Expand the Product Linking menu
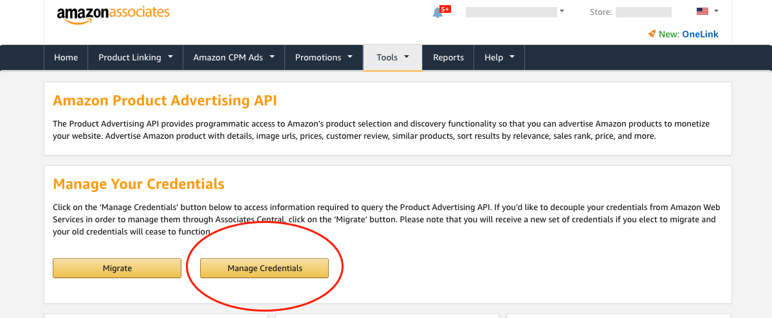Screen dimensions: 772x318 pyautogui.click(x=136, y=57)
